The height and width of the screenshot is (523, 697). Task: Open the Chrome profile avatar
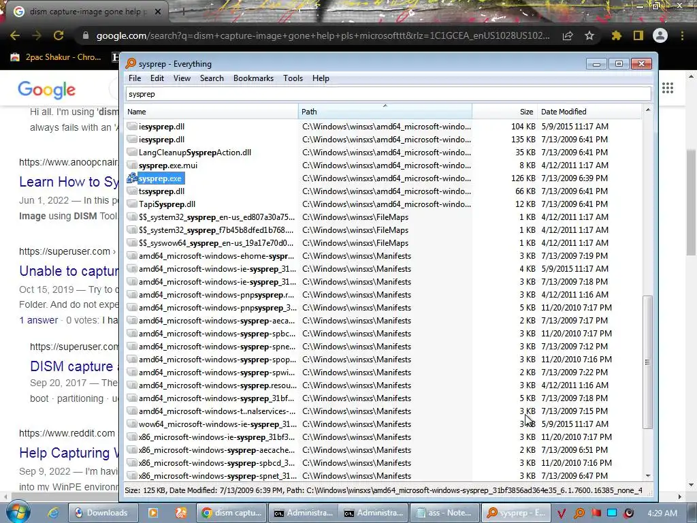[x=660, y=35]
